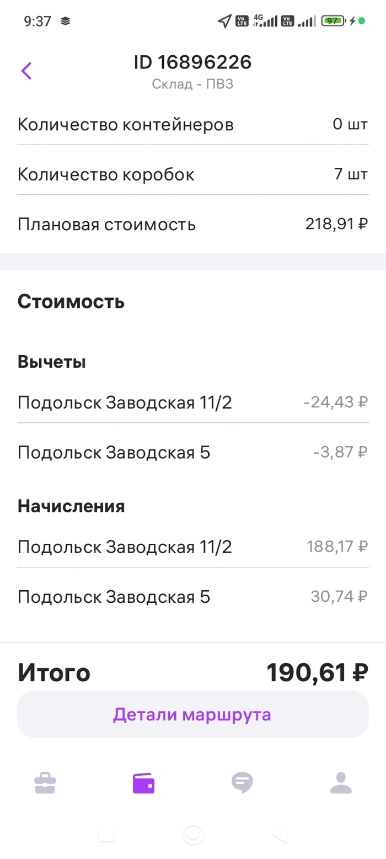Tap accrual amount 30,74 ₽

[339, 597]
